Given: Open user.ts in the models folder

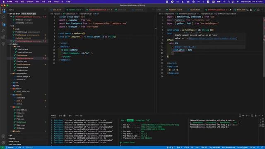Looking at the screenshot, I should pos(19,104).
